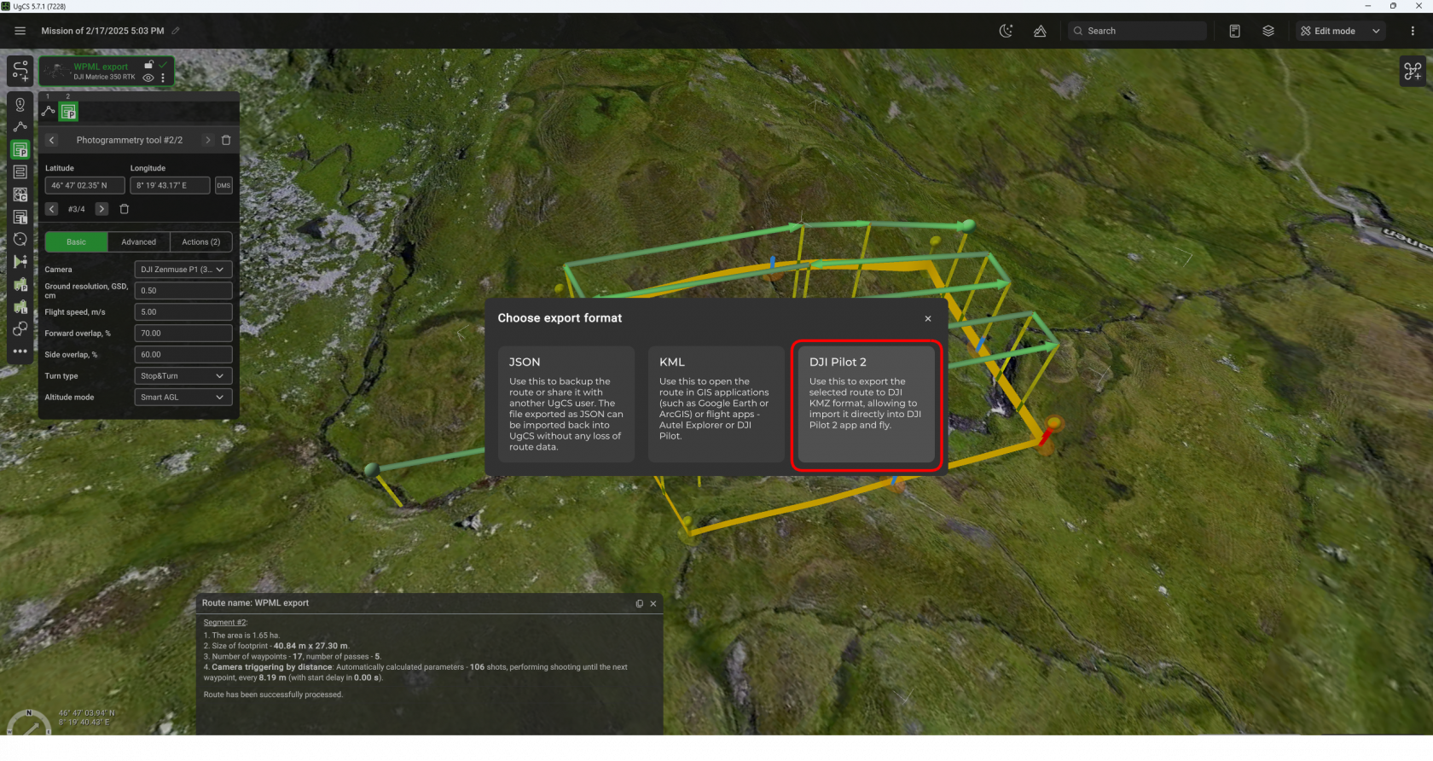Click the add new route icon

pos(20,71)
